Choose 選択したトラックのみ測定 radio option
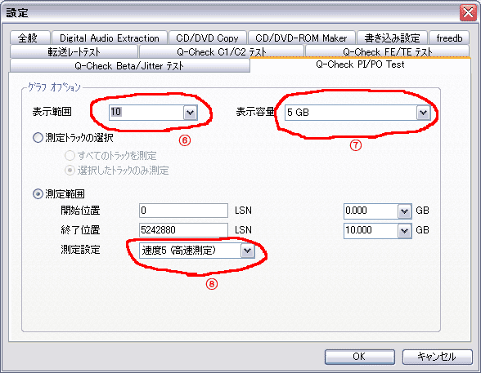Viewport: 481px width, 373px height. click(x=70, y=170)
